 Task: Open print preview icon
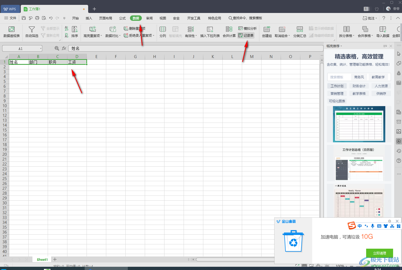[x=44, y=18]
